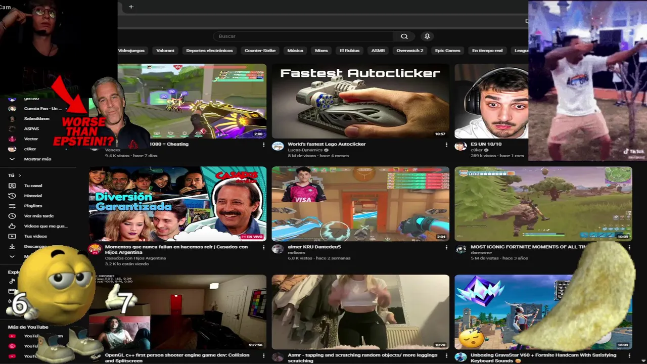Open Vector subscription avatar

pos(12,139)
